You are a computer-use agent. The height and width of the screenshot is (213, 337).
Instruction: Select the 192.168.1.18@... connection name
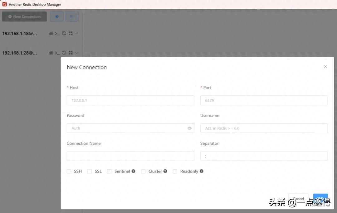(x=20, y=33)
